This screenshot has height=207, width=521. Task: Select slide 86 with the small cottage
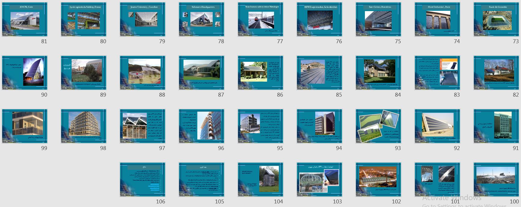tap(260, 73)
